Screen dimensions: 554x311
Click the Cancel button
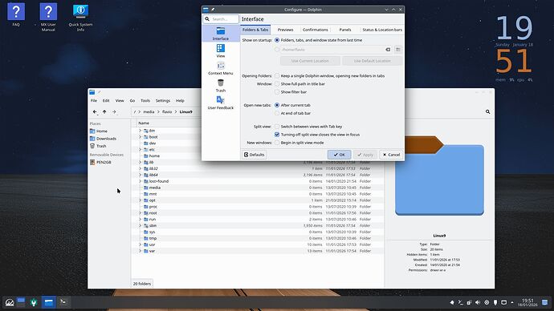pyautogui.click(x=391, y=155)
